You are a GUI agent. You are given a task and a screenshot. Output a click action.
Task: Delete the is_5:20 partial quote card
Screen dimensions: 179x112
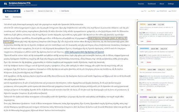pyautogui.click(x=149, y=41)
